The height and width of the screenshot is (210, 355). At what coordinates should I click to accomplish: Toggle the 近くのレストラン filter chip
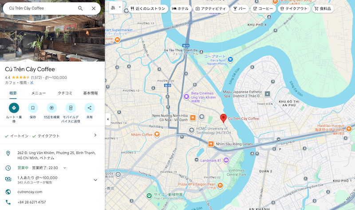148,8
